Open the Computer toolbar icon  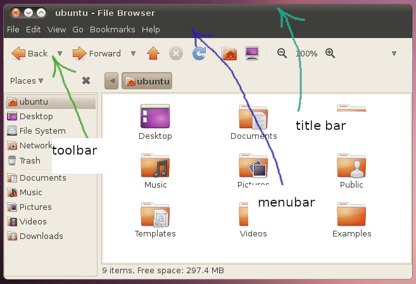252,53
